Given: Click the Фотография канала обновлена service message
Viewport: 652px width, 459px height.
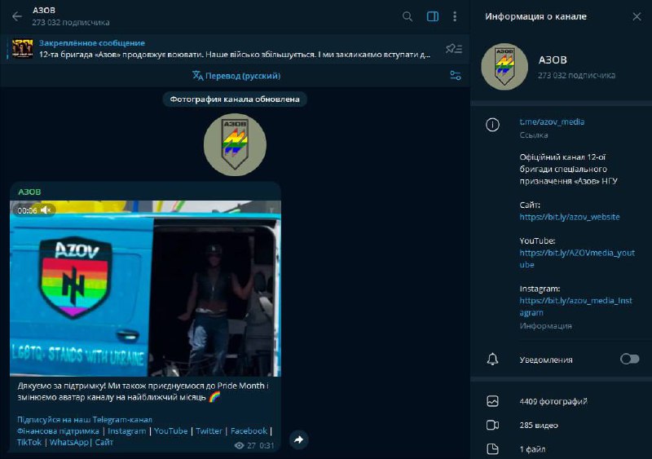Looking at the screenshot, I should pyautogui.click(x=235, y=99).
